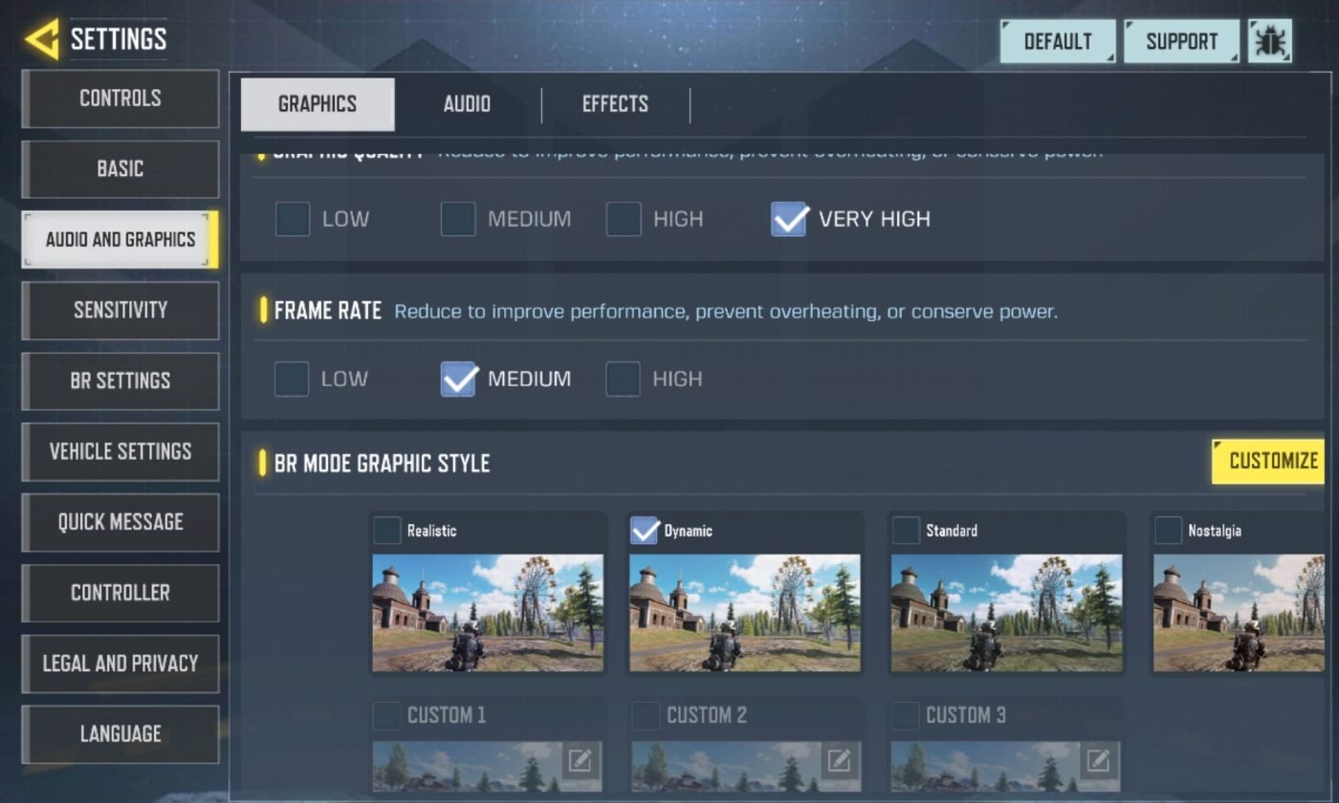1339x803 pixels.
Task: Toggle Very High graphic quality checkbox
Action: point(790,219)
